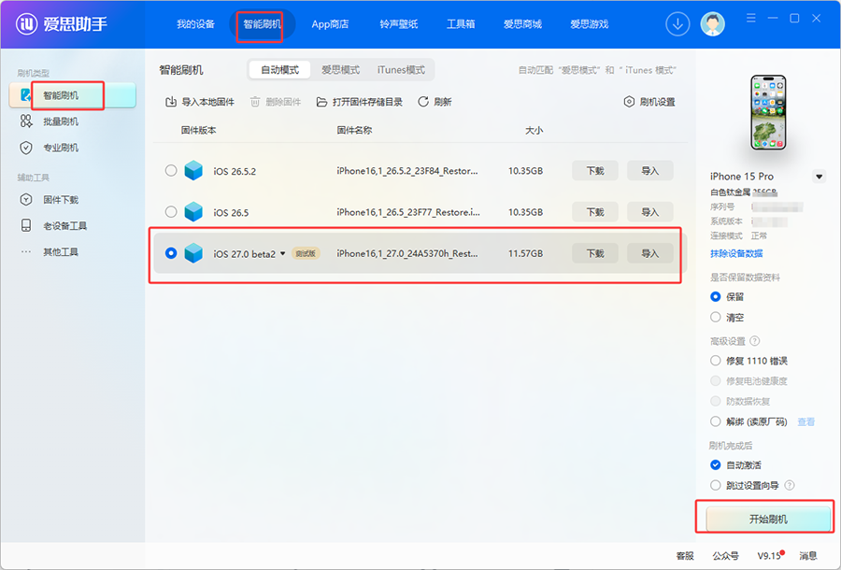This screenshot has width=841, height=570.
Task: Open 公众号 in status bar
Action: coord(725,556)
